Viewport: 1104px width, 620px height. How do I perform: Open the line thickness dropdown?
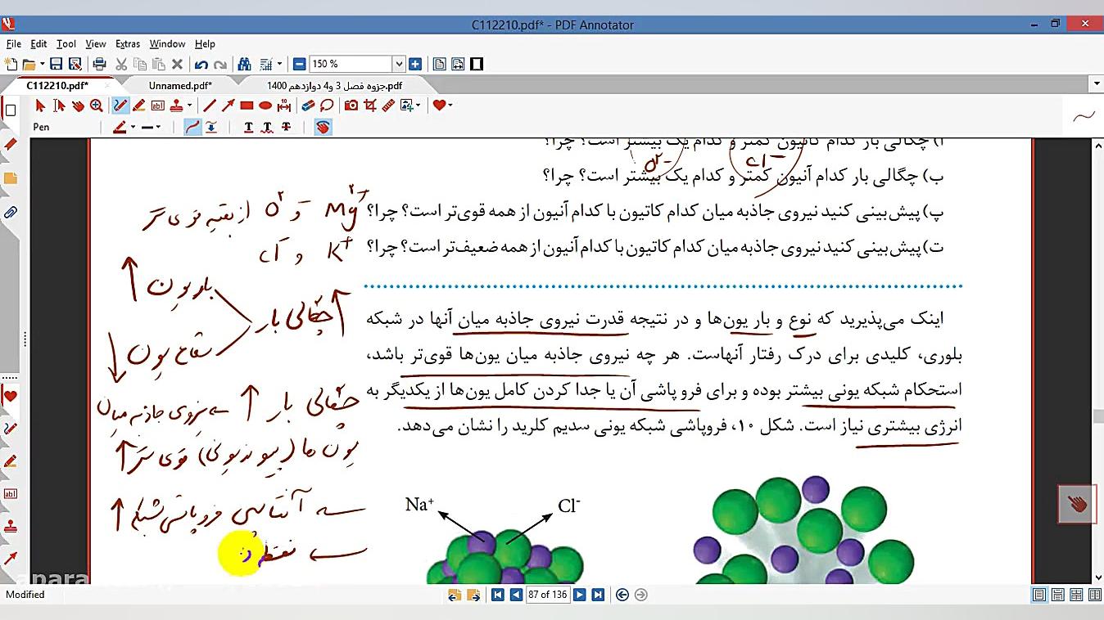(156, 127)
